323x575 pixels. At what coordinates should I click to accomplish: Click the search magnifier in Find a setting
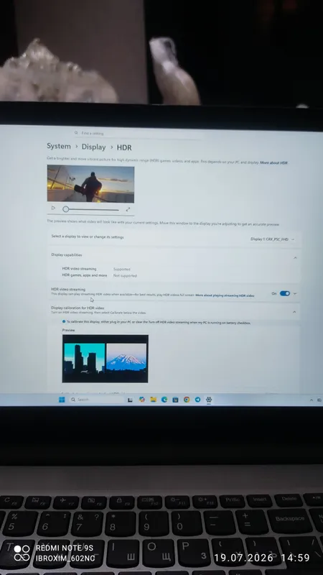coord(76,133)
